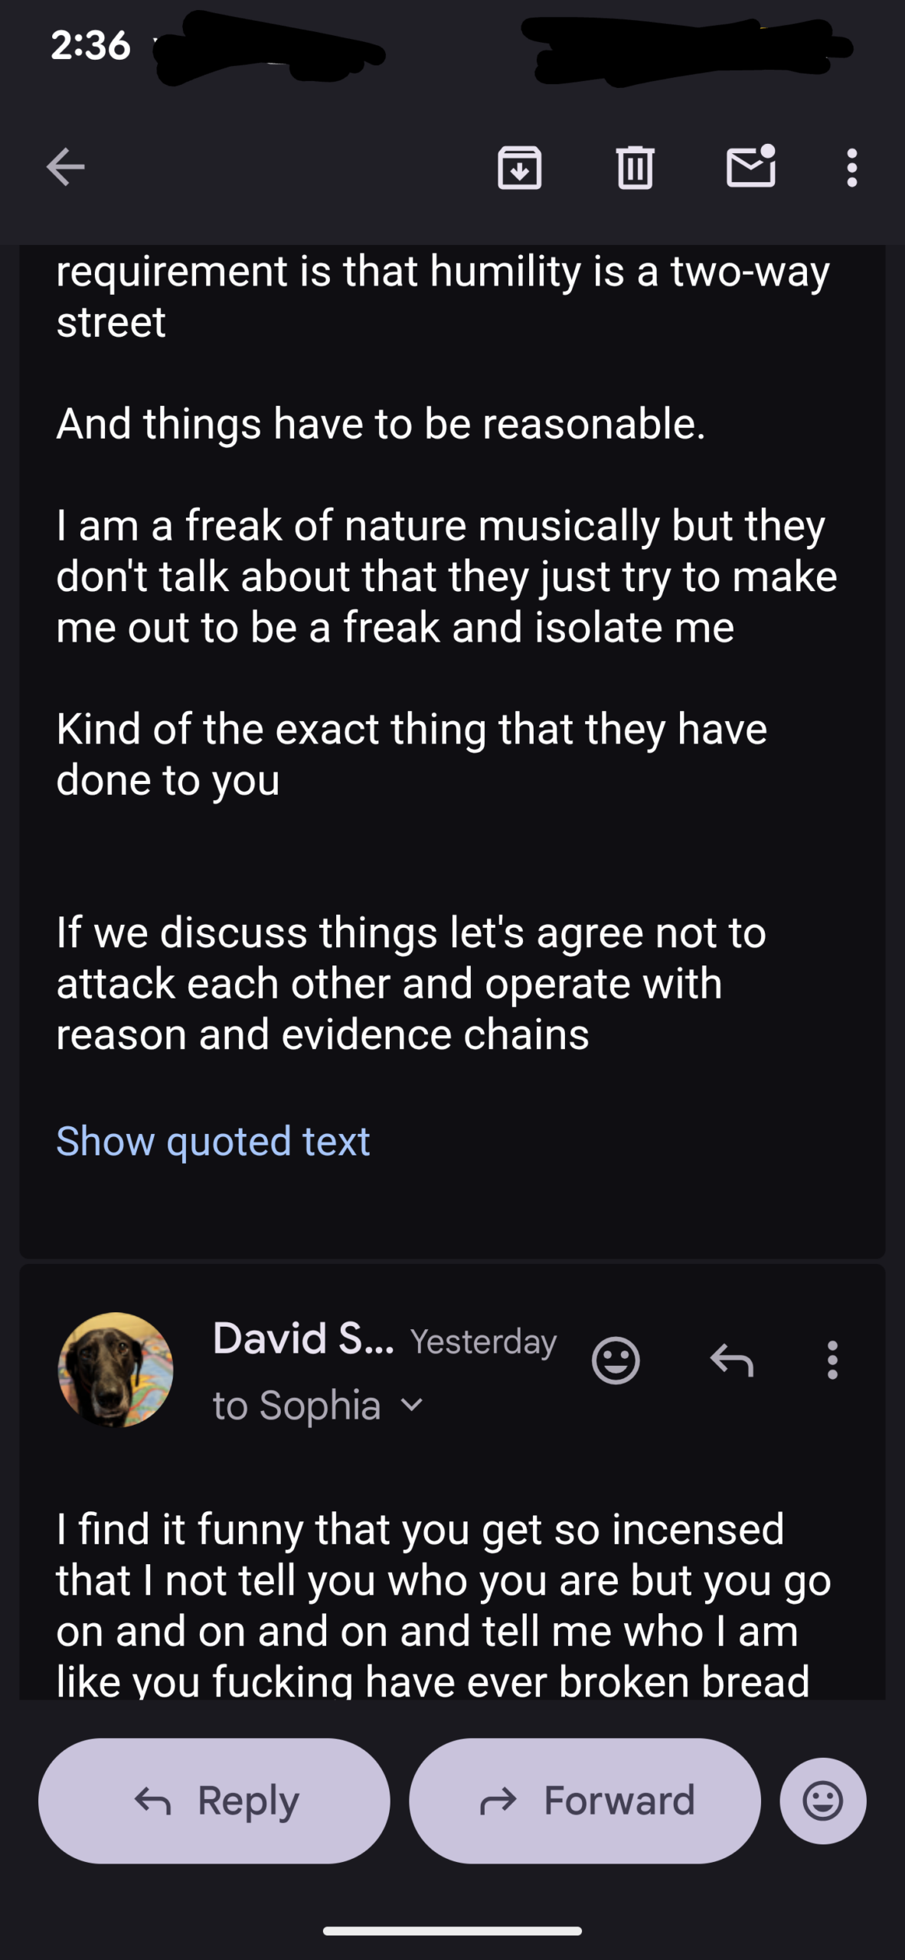905x1960 pixels.
Task: Tap the 'to Sophia' recipient line
Action: (297, 1406)
